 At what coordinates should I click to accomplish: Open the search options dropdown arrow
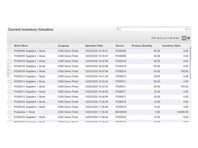pos(188,29)
